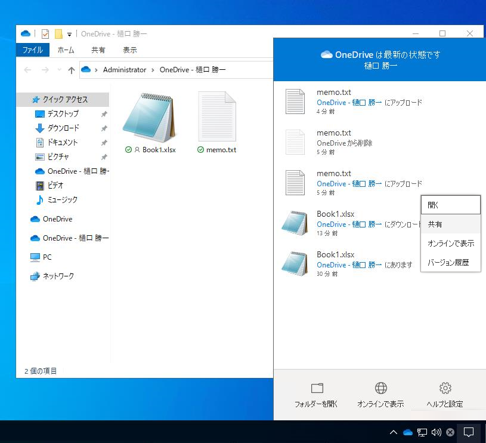Click the green sync status icon on memo.txt
Viewport: 486px width, 443px height.
200,150
